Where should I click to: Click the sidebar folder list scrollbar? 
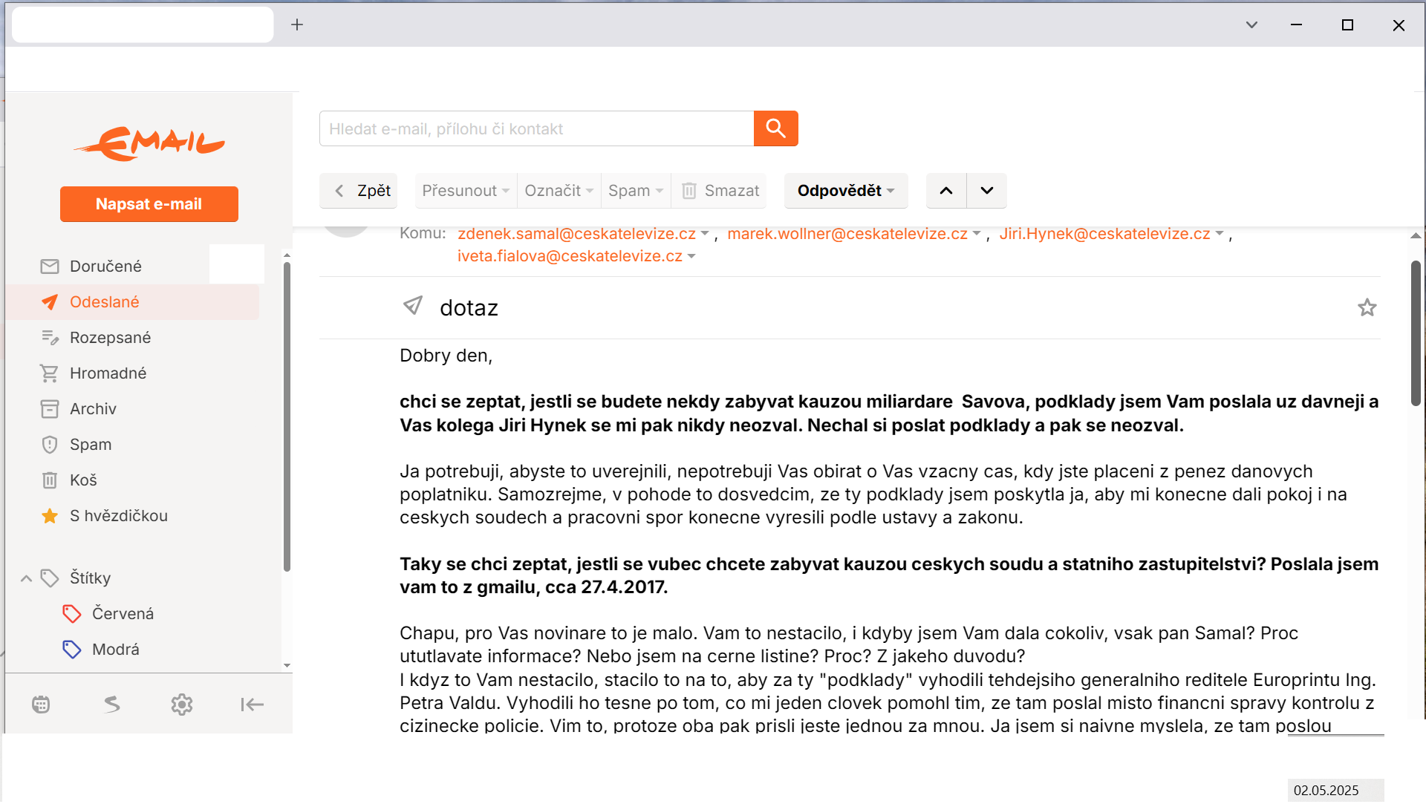[x=287, y=416]
